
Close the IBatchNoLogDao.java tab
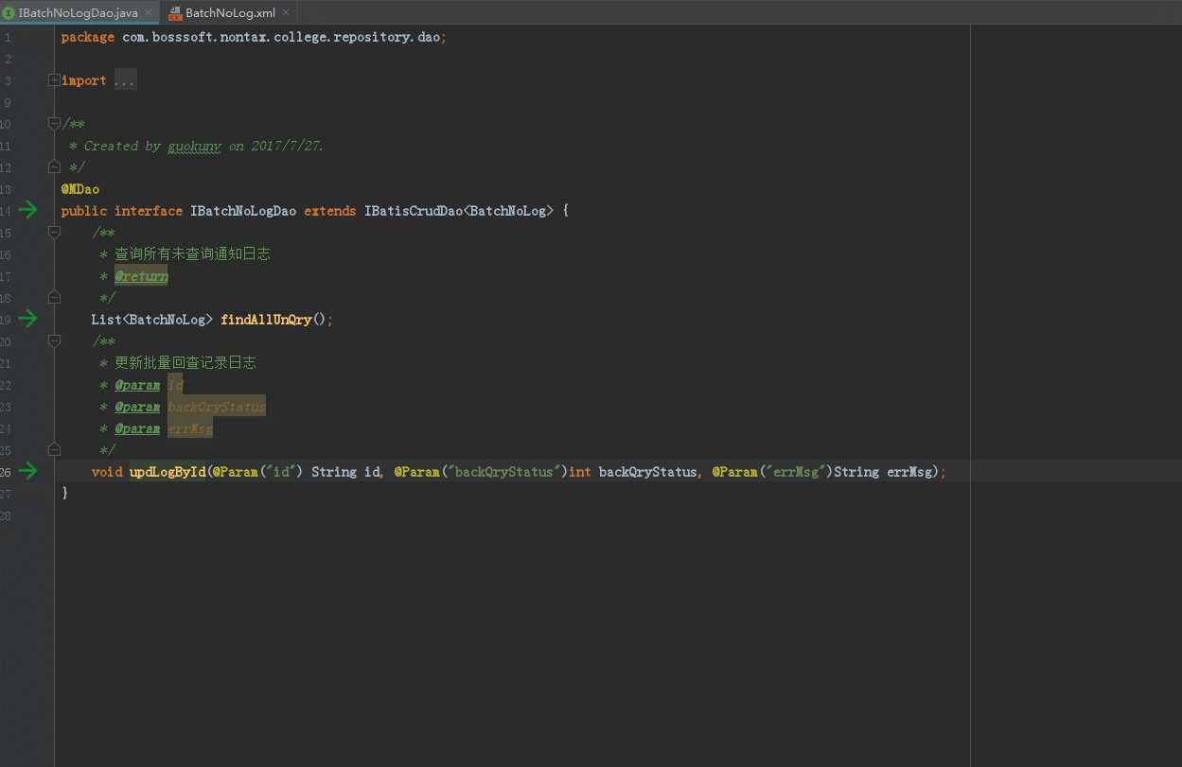(x=149, y=13)
